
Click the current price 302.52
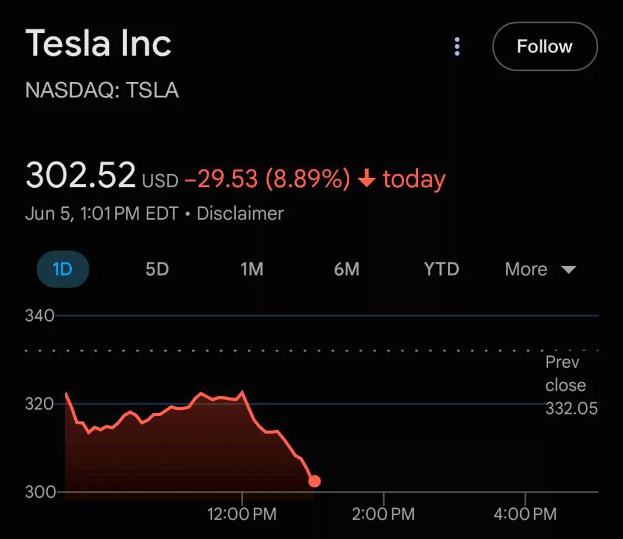point(80,176)
